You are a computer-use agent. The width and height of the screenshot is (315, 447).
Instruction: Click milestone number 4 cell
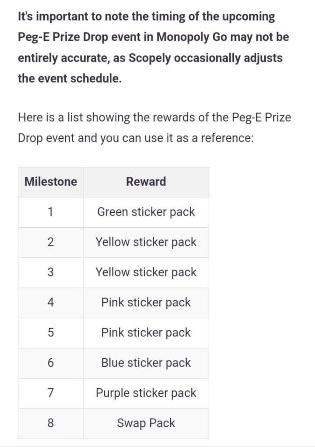coord(51,302)
